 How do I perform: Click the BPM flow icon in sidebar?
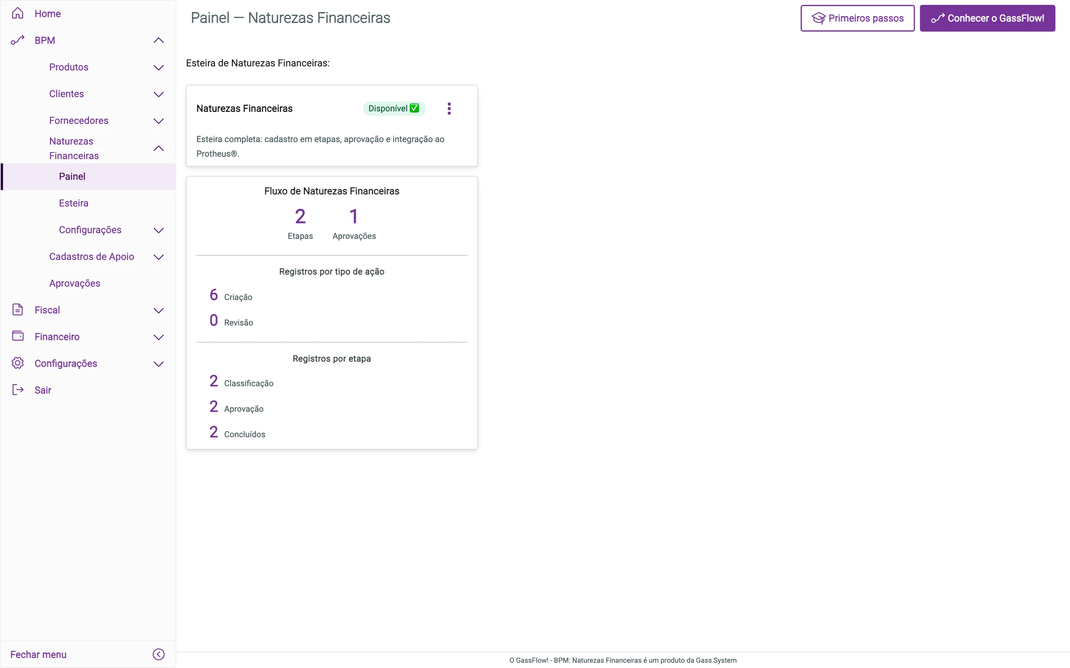click(18, 40)
